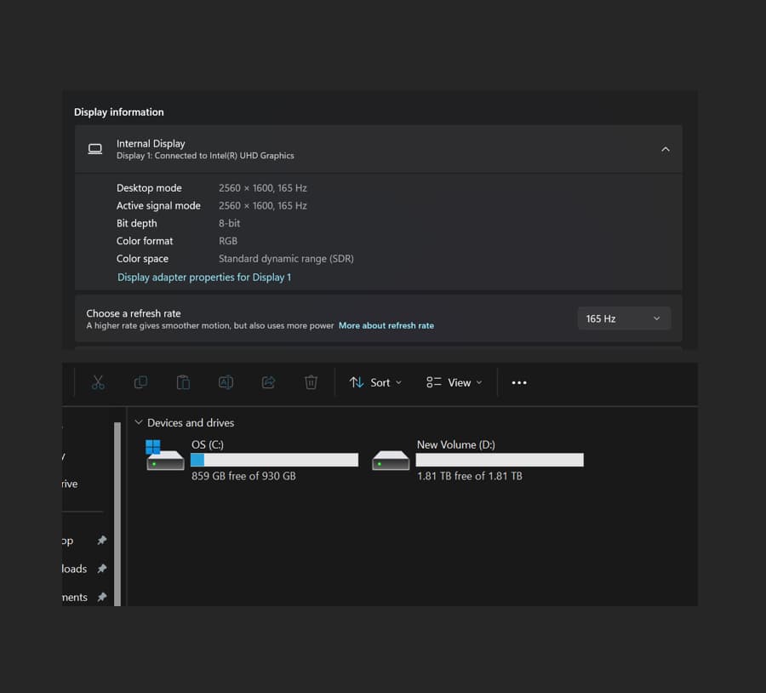This screenshot has height=693, width=766.
Task: Click the Paste clipboard icon
Action: [x=183, y=382]
